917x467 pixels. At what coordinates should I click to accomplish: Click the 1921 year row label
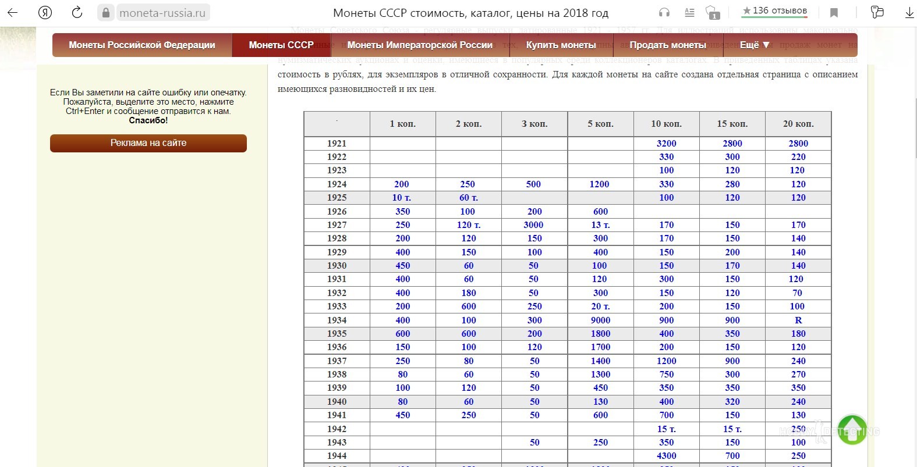(337, 143)
